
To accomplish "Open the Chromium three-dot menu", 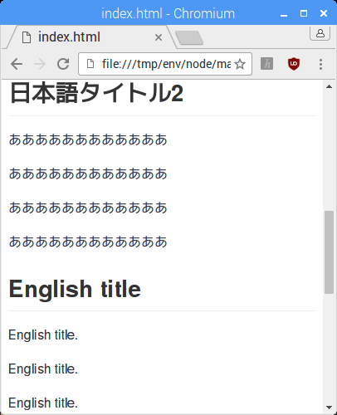I will [x=320, y=64].
